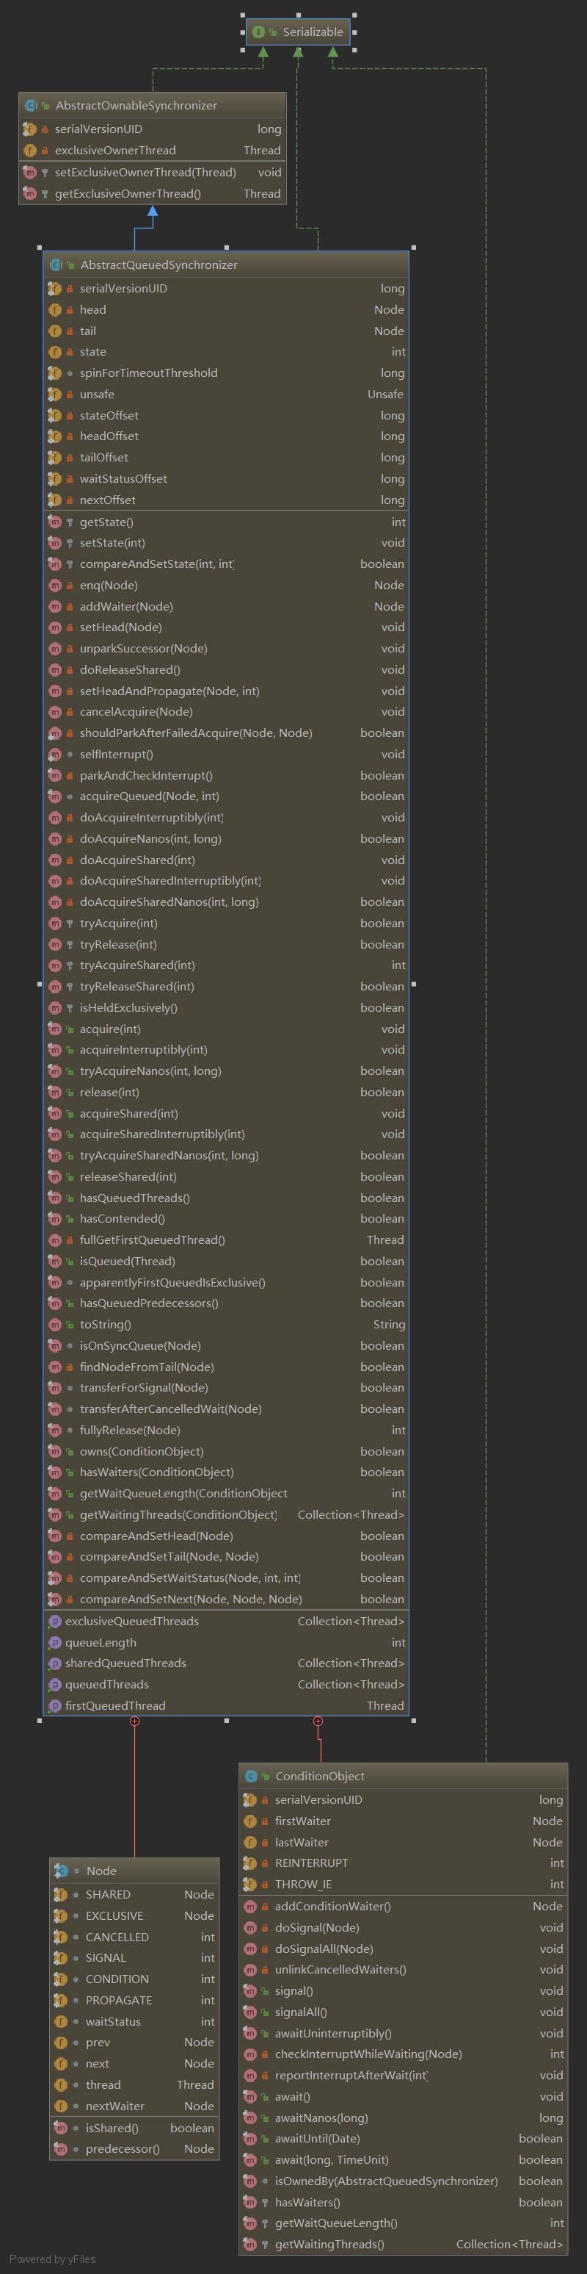Pick the hasQueuedPredecessors() method row
587x2274 pixels.
point(149,1303)
